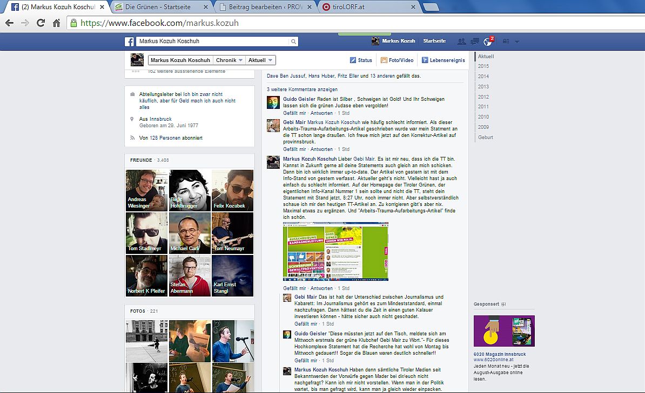Open Karl Ernst Stangl friend thumbnail
This screenshot has height=393, width=645.
pos(232,276)
